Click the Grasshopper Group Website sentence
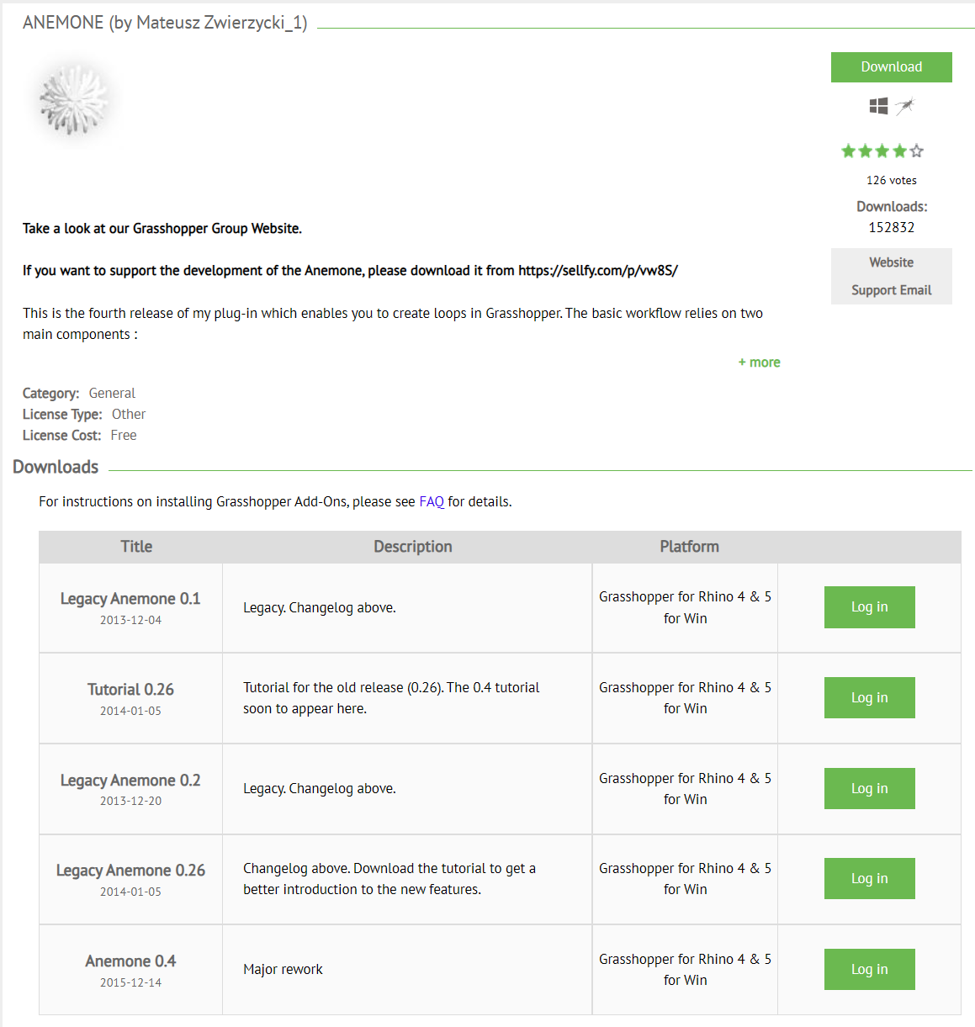The width and height of the screenshot is (975, 1027). tap(162, 228)
